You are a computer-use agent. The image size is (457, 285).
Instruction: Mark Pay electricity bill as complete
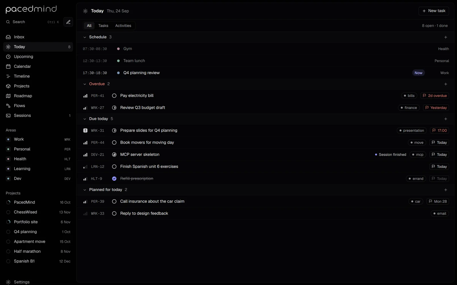tap(114, 96)
